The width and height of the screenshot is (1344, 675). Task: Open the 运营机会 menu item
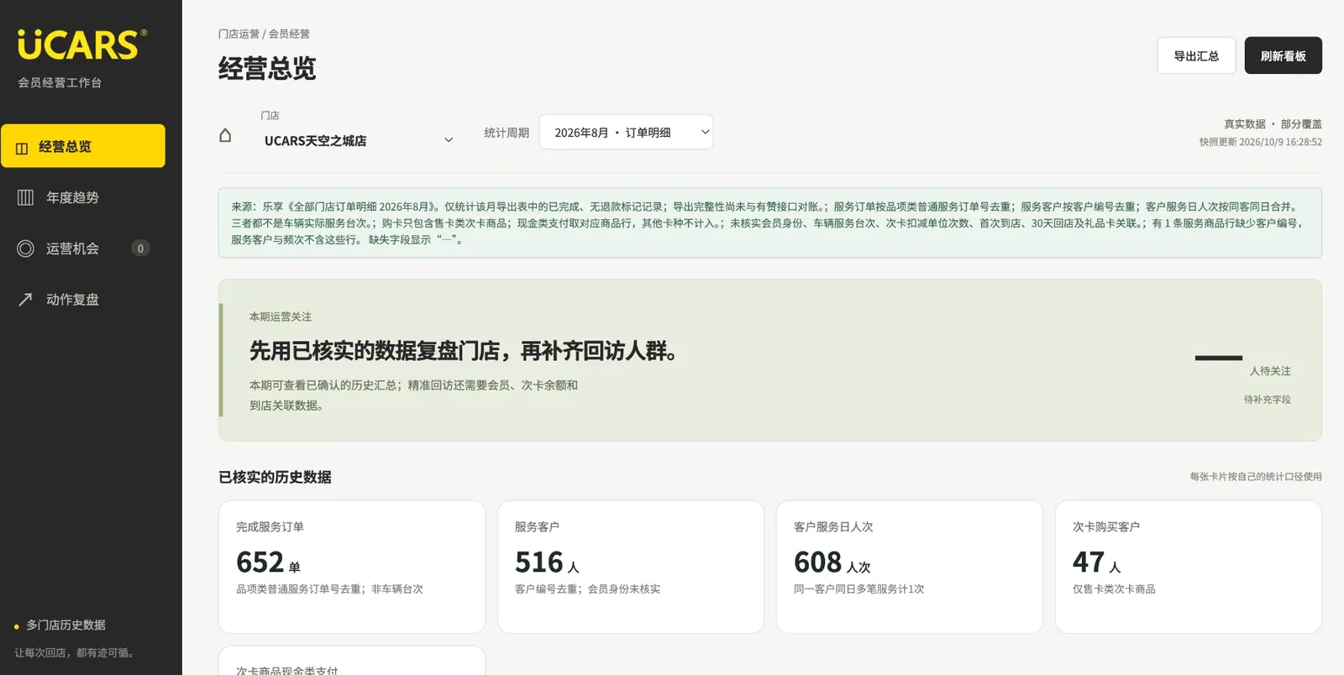pyautogui.click(x=83, y=249)
